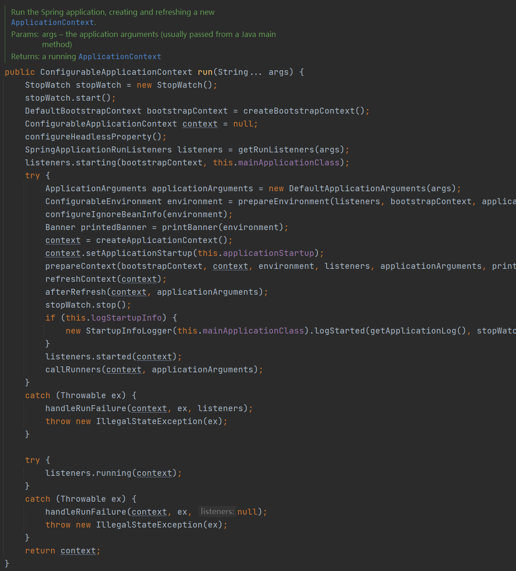Click SpringApplicationRunListeners type name

[x=98, y=150]
